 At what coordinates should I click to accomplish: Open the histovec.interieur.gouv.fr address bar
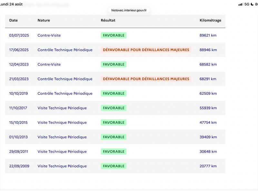129,10
